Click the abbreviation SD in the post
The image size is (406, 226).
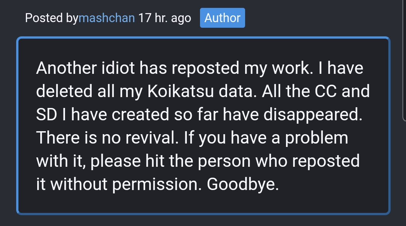46,115
